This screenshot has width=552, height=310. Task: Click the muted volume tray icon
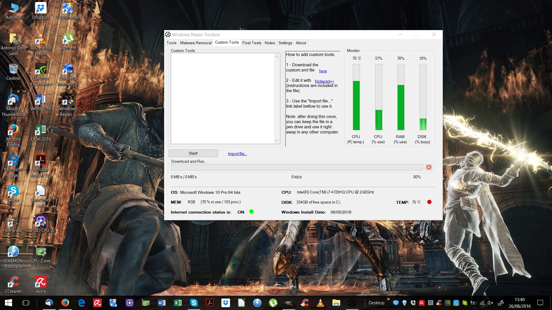490,303
